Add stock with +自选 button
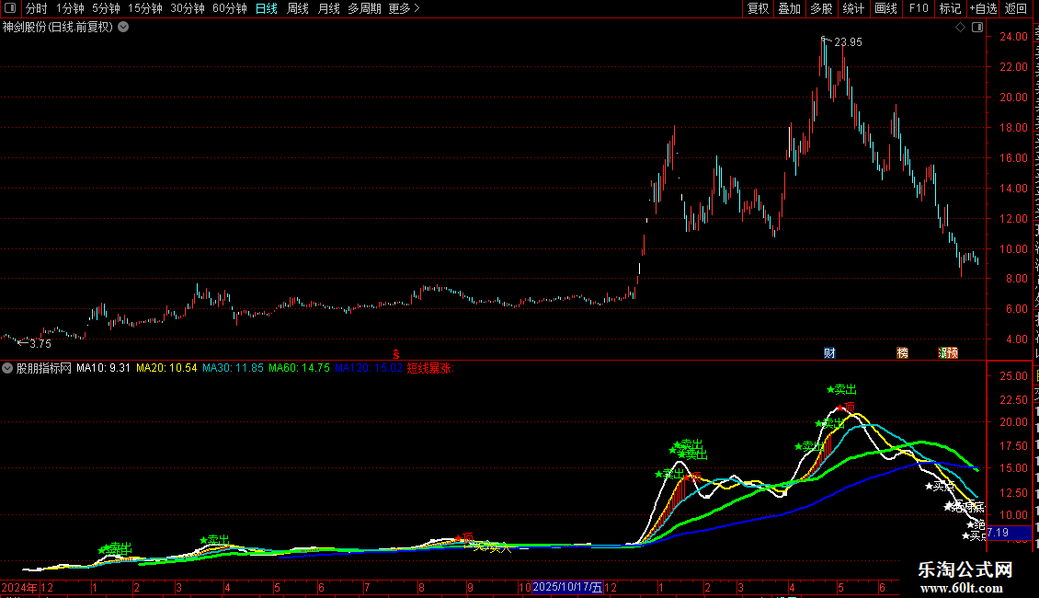 pos(983,8)
